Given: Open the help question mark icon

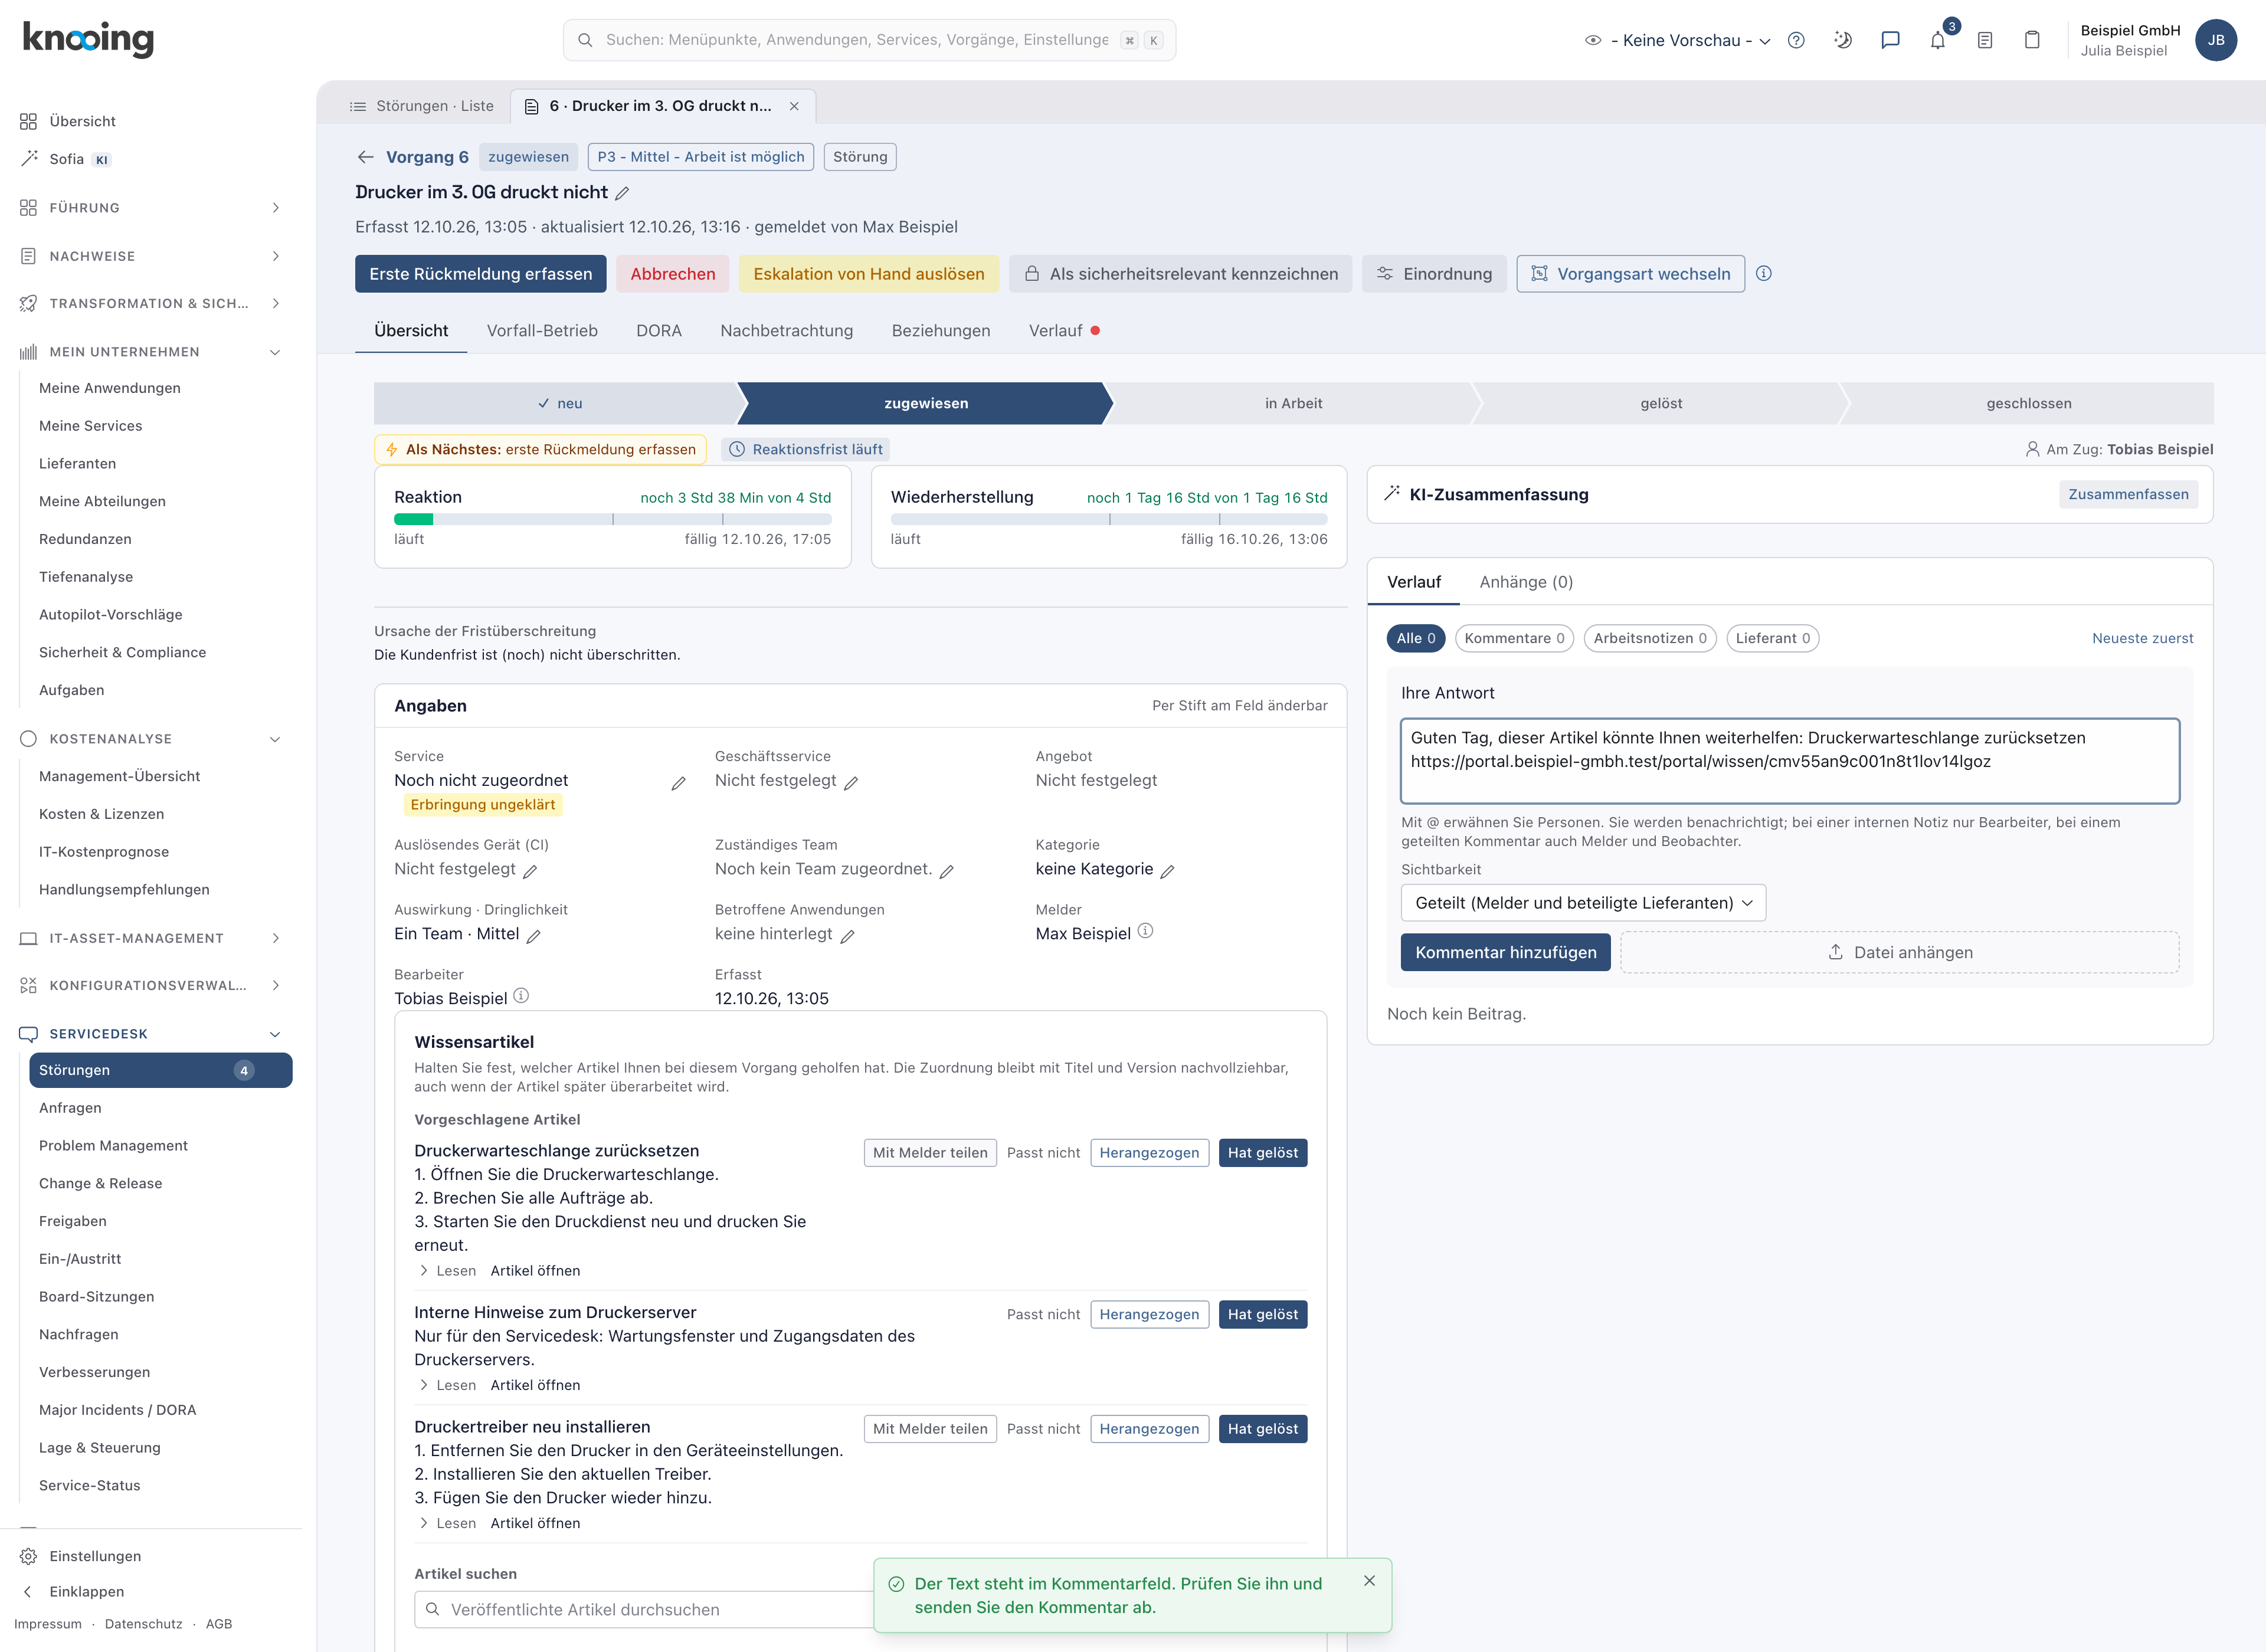Looking at the screenshot, I should (x=1796, y=40).
